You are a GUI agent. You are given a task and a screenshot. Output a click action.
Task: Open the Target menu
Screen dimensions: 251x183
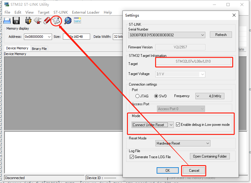pos(43,12)
